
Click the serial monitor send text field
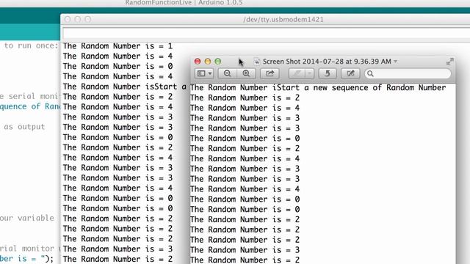coord(266,33)
